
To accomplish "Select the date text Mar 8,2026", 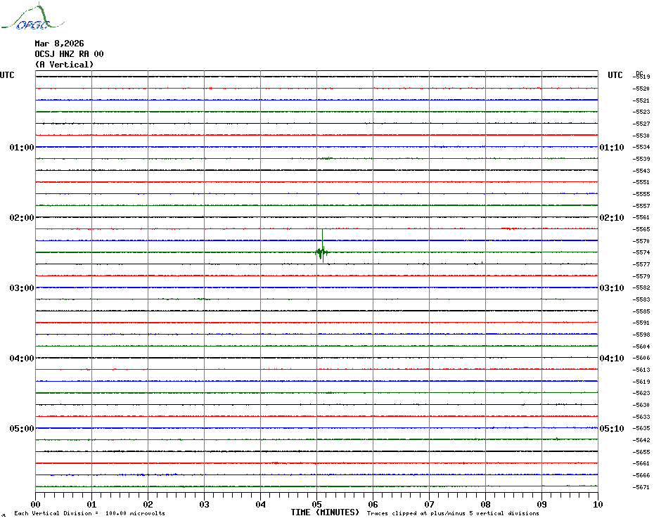I will pyautogui.click(x=59, y=44).
